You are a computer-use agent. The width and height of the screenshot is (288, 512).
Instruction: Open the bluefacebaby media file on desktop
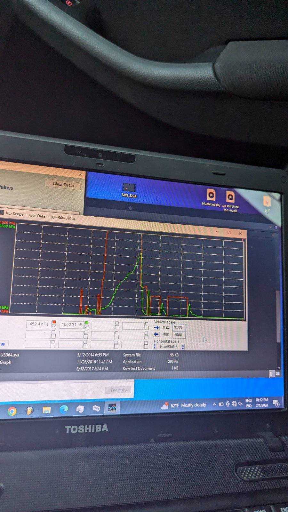coord(211,197)
